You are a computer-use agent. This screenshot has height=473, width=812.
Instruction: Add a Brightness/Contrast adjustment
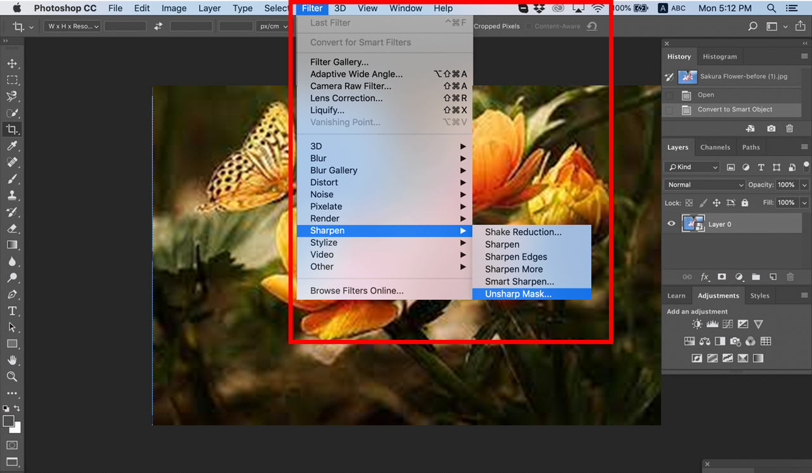[x=697, y=324]
